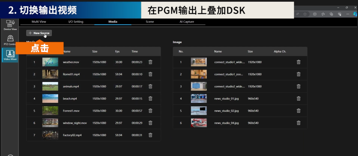Image resolution: width=358 pixels, height=156 pixels.
Task: Click the Forrest1.mov file name
Action: point(71,111)
